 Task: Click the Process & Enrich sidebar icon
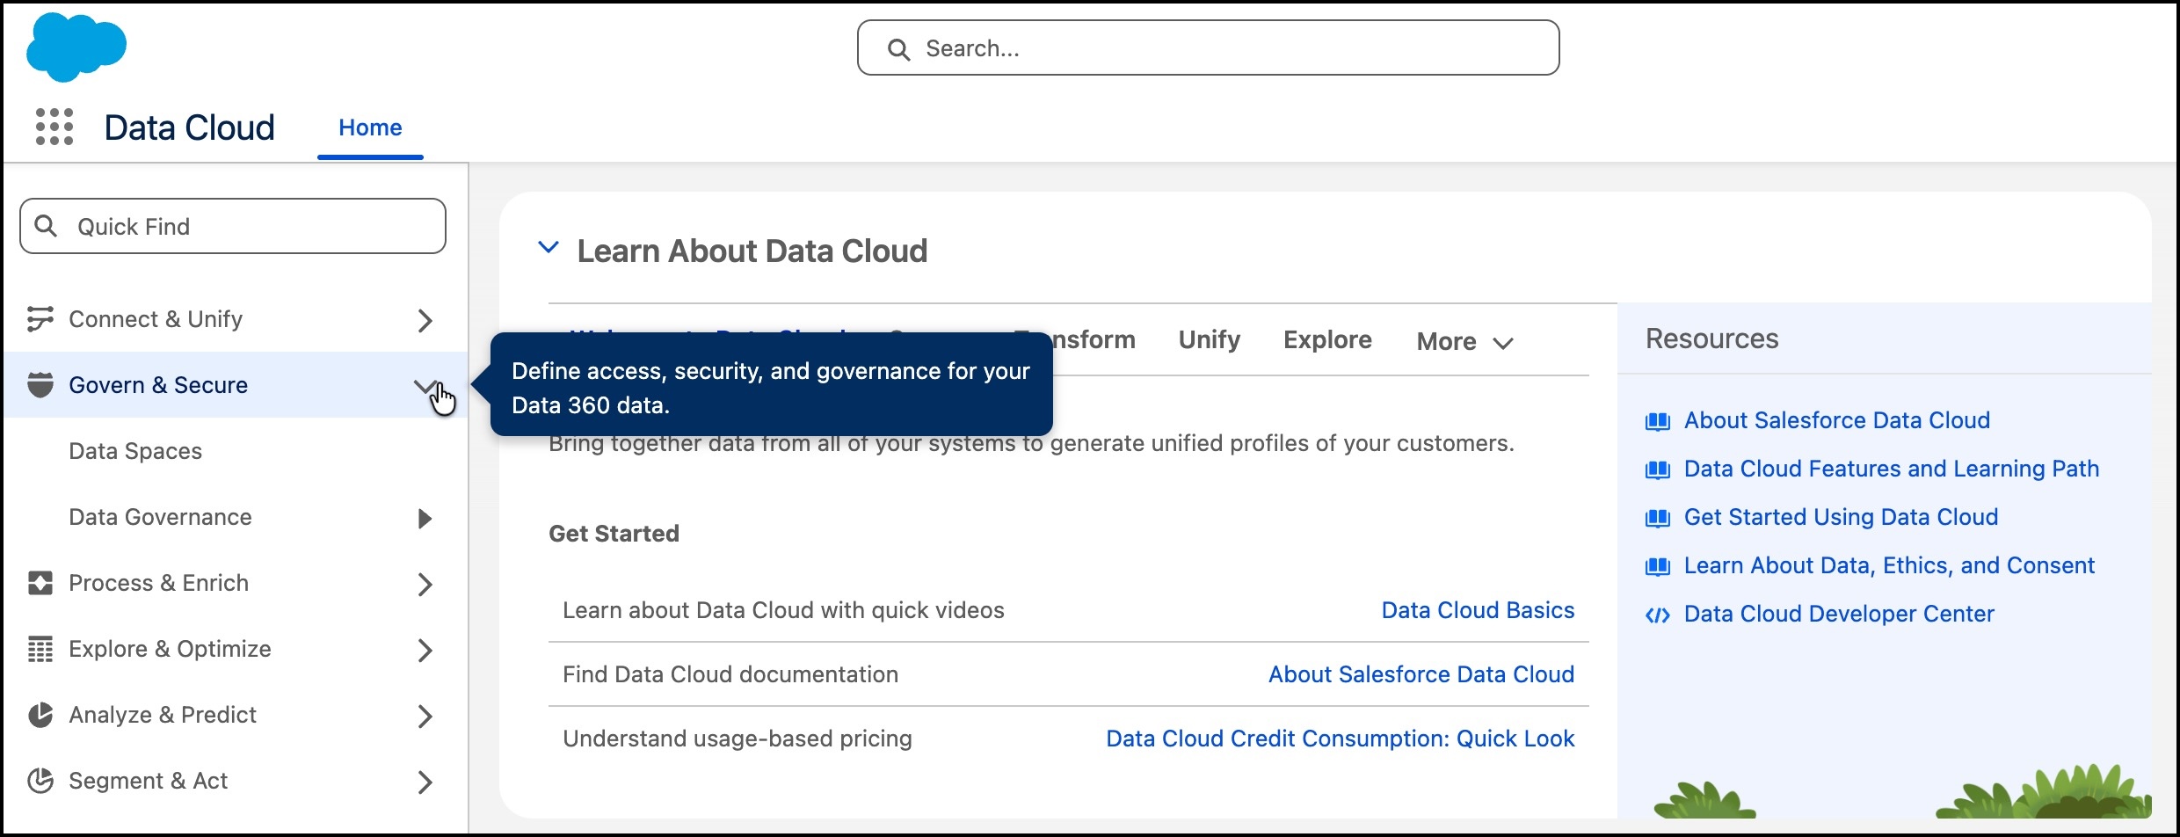(40, 583)
